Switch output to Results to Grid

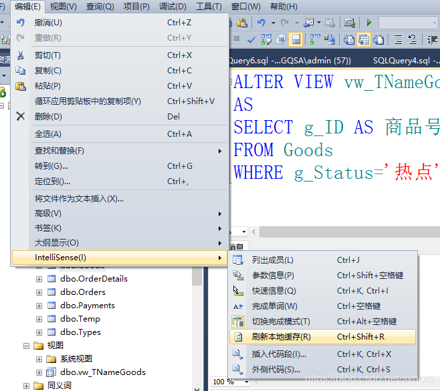364,39
